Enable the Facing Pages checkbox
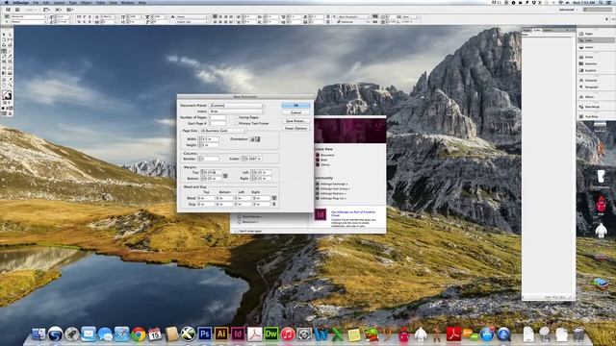This screenshot has height=346, width=616. tap(237, 117)
